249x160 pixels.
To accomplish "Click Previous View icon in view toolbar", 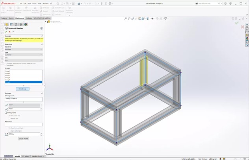I will 133,19.
